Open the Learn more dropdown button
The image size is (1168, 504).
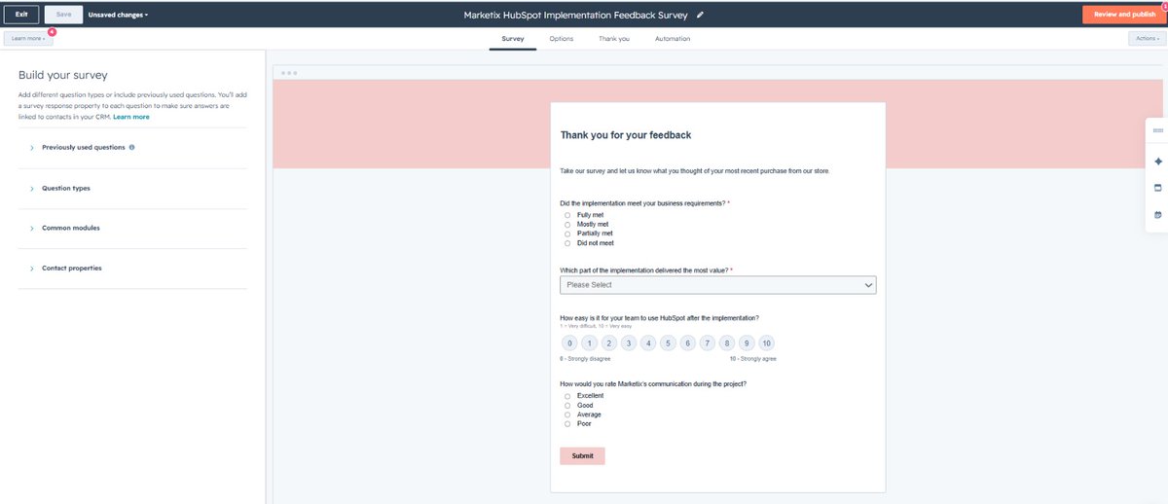pos(28,39)
